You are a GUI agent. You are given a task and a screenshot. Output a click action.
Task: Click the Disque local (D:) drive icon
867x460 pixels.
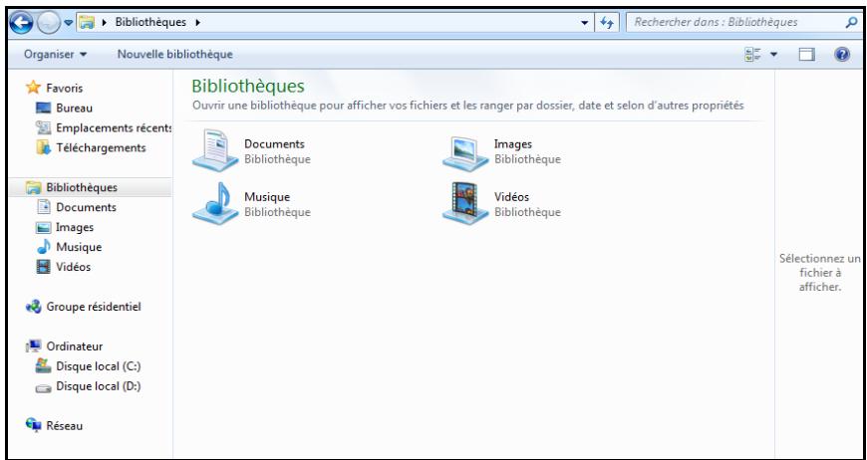point(43,387)
